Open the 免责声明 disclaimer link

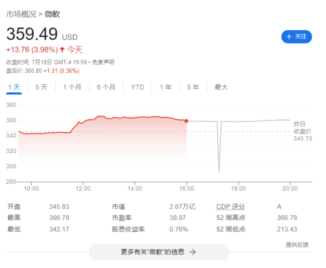tap(103, 62)
